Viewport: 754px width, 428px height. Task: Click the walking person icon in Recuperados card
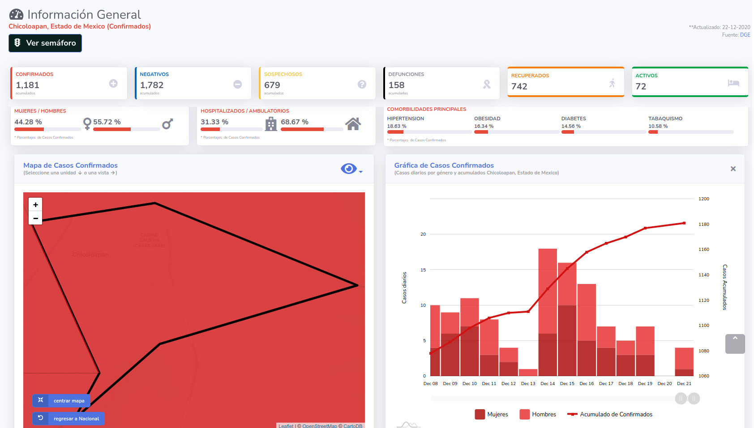612,83
